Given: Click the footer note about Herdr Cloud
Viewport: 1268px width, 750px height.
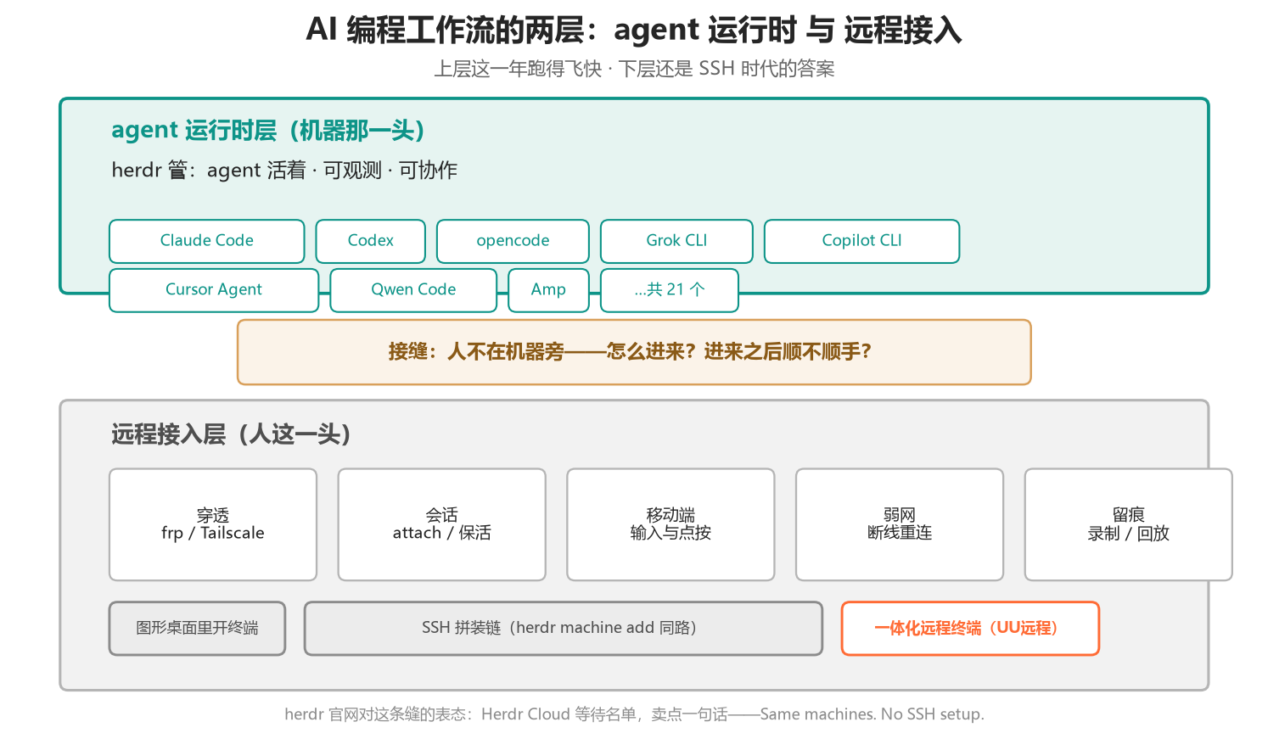Looking at the screenshot, I should point(634,714).
